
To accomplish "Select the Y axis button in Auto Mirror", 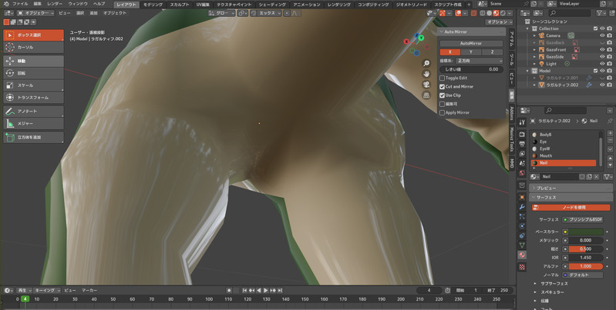I will point(471,52).
